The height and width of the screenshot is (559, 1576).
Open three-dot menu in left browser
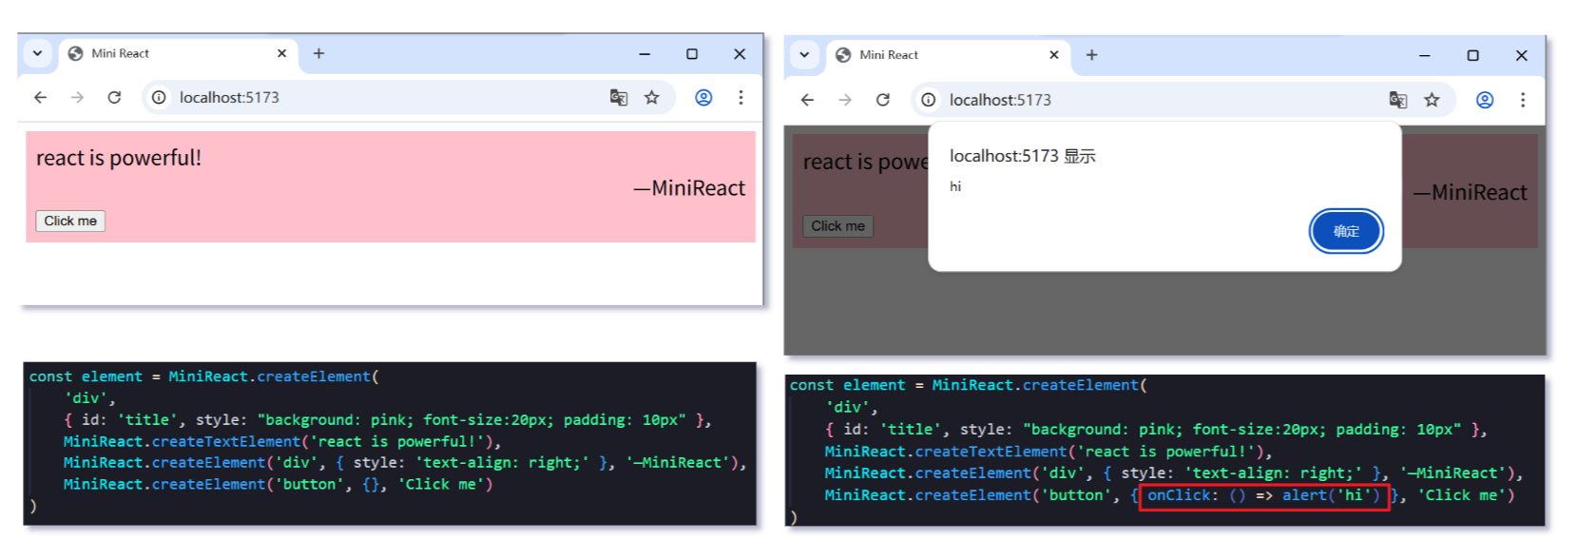[740, 97]
